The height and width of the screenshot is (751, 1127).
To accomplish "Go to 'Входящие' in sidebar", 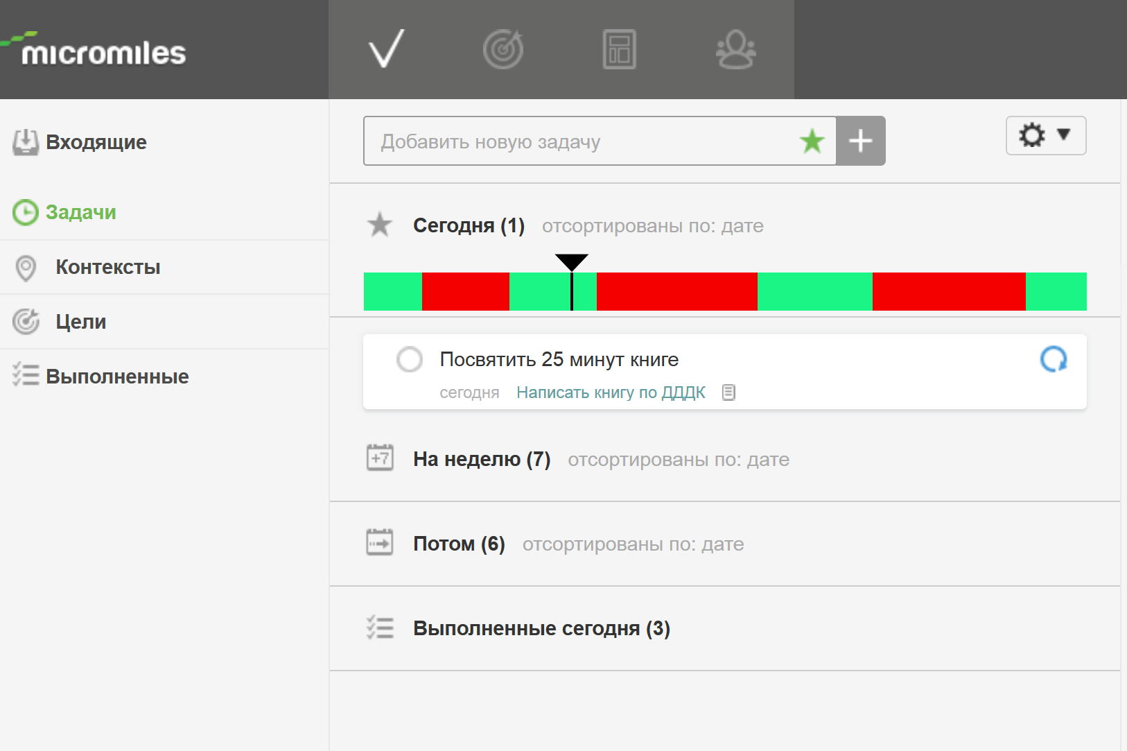I will pos(96,142).
